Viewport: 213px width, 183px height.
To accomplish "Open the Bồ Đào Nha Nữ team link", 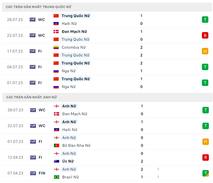I will [x=76, y=145].
